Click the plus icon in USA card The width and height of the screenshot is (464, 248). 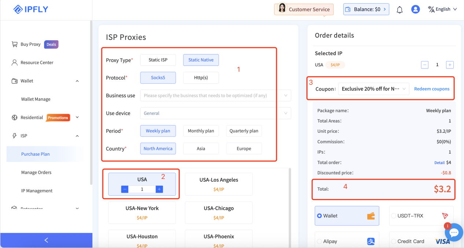pos(159,189)
